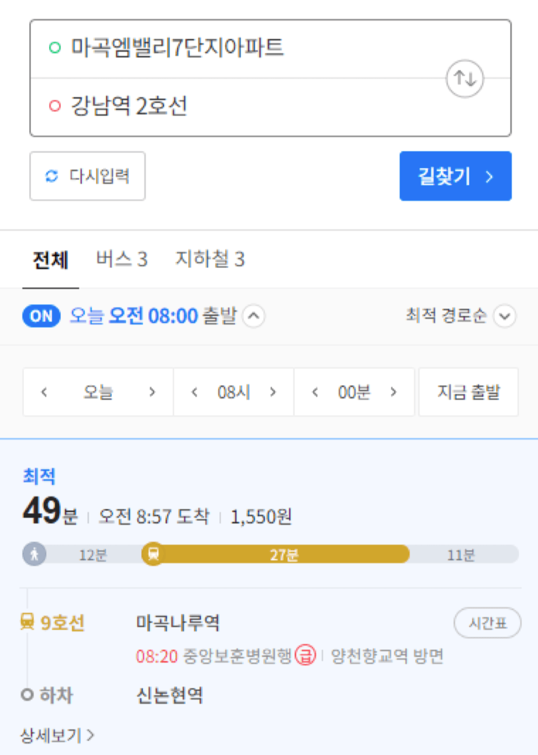Click the walking person icon on route bar
538x755 pixels.
pos(34,554)
